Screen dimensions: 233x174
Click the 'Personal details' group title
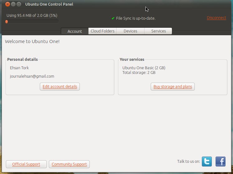(22, 59)
